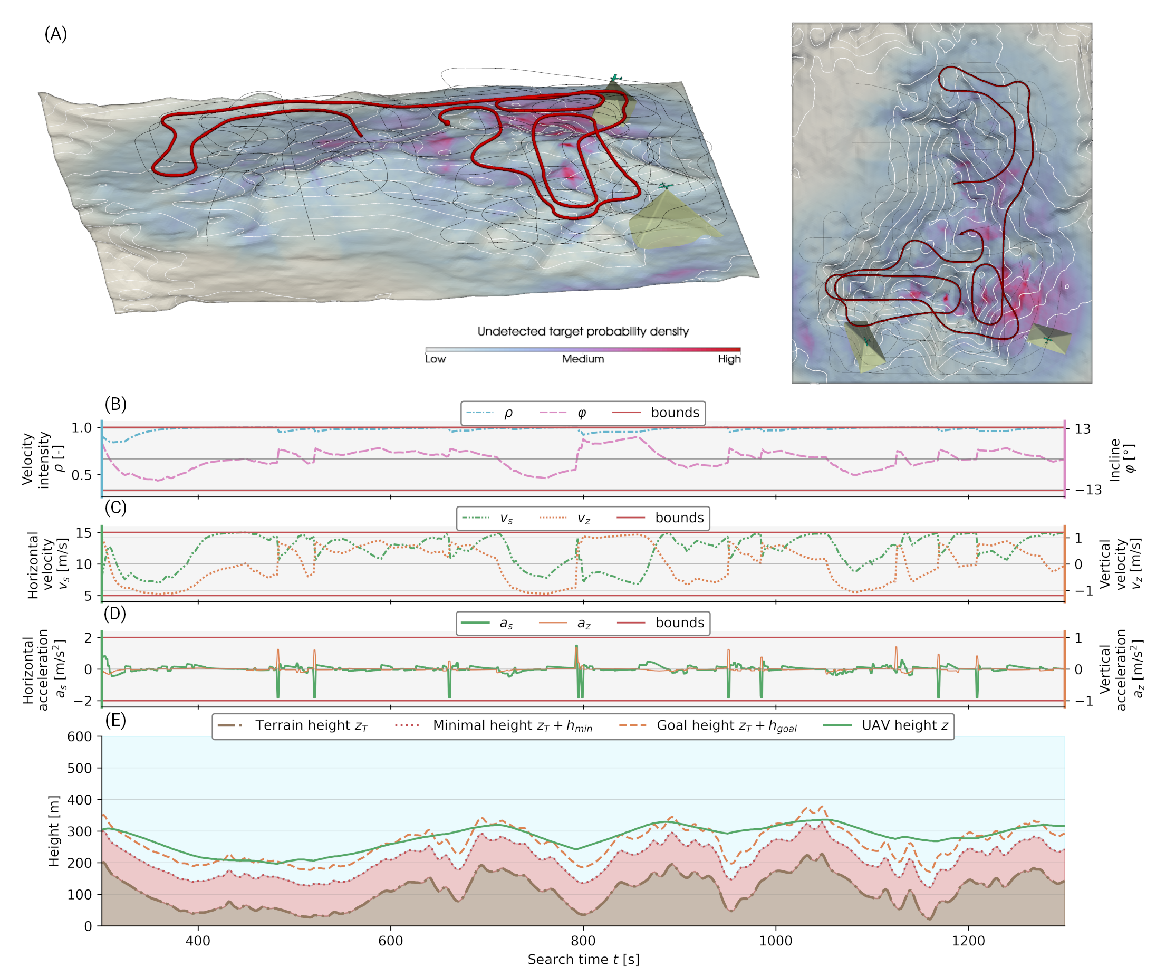Click the 'Horizontal velocity' axis label
The image size is (1156, 976).
(48, 565)
